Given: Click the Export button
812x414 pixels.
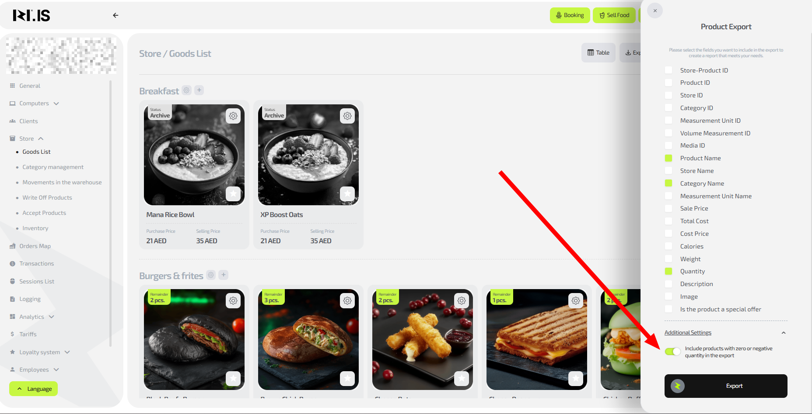Looking at the screenshot, I should tap(726, 386).
